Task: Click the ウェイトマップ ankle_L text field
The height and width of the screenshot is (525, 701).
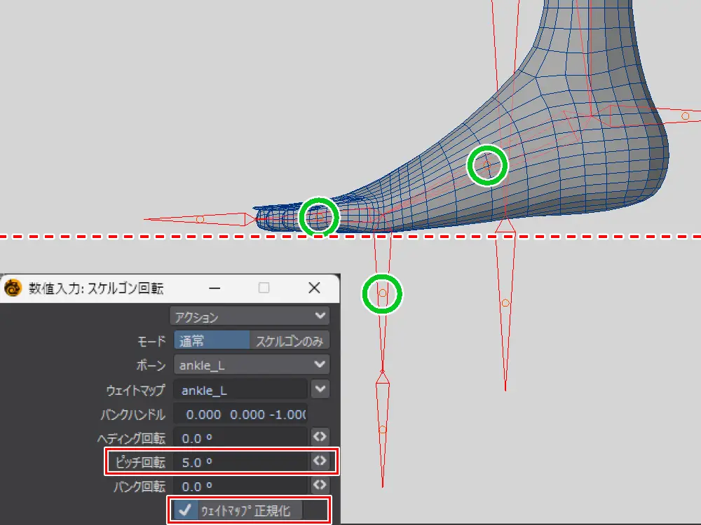Action: (x=240, y=390)
